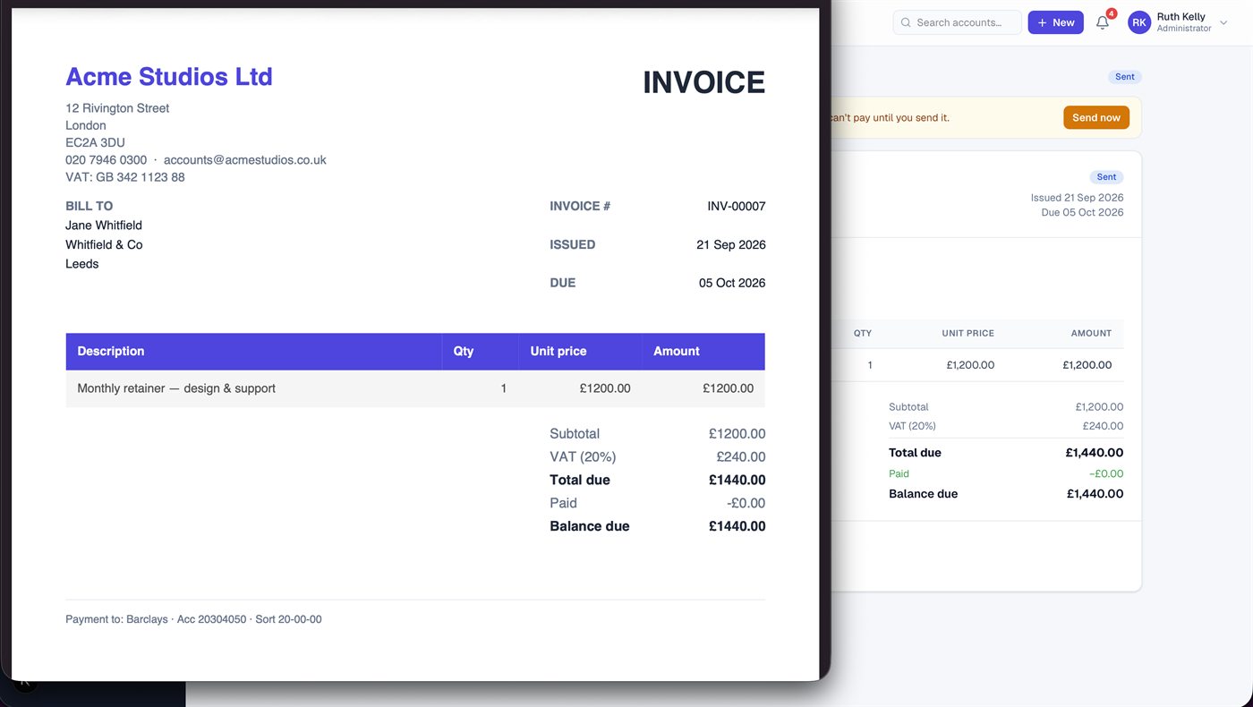Click the ISSUED label in the preview
Screen dimensions: 1253x707
point(572,244)
